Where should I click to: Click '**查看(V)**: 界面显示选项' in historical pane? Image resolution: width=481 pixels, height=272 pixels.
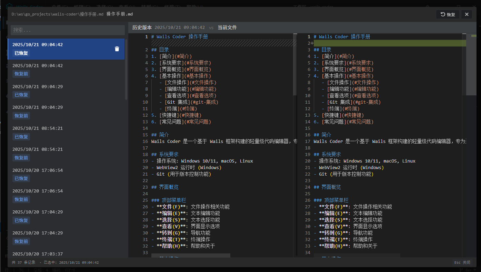coord(188,227)
